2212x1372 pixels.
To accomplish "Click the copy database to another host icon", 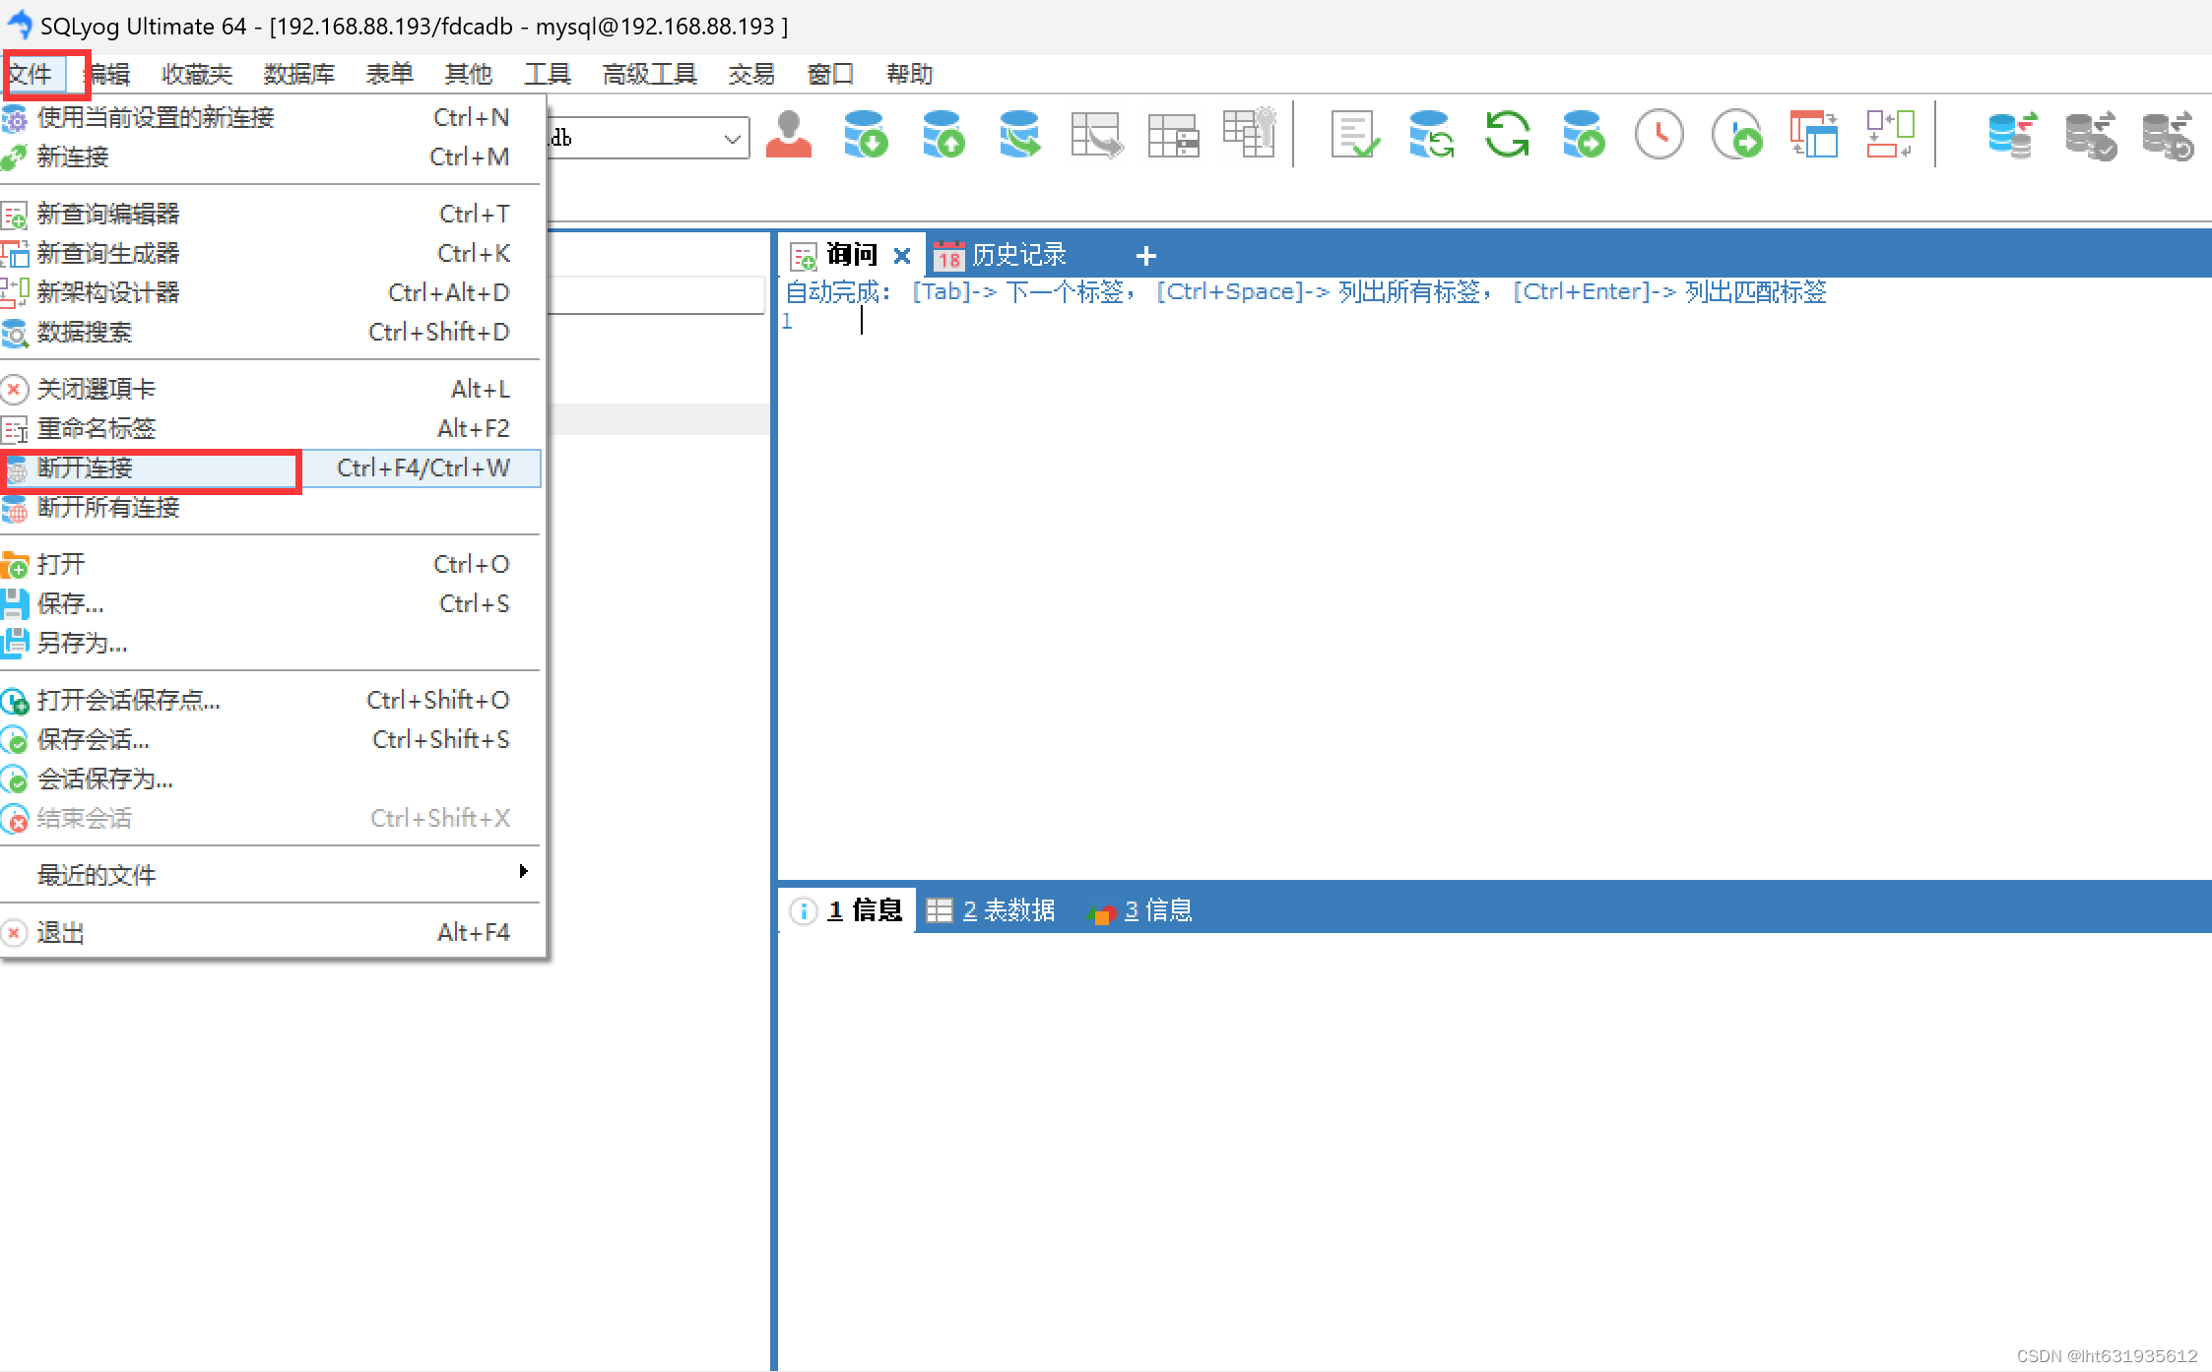I will pos(1019,135).
